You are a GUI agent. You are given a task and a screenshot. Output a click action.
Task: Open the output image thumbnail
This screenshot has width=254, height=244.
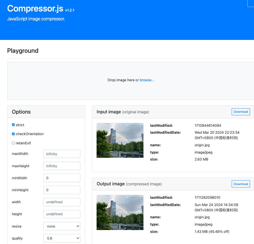point(120,212)
